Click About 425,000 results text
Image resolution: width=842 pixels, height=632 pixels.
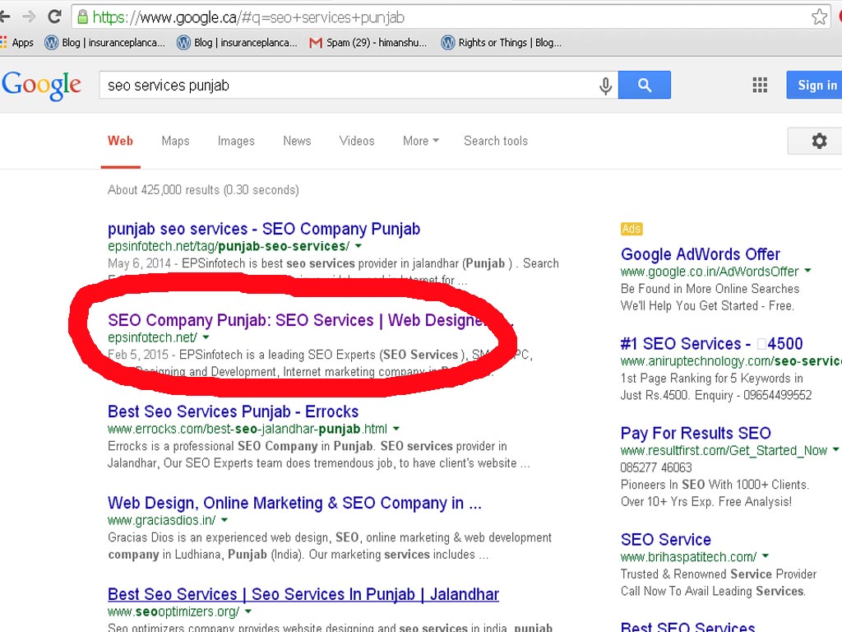click(203, 190)
